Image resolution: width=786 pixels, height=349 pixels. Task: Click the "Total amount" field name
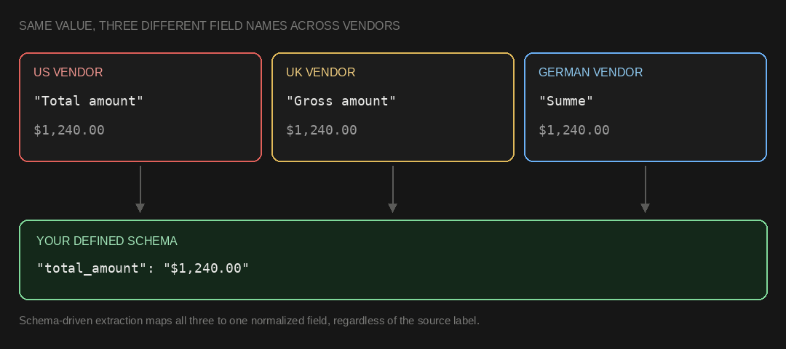point(89,101)
